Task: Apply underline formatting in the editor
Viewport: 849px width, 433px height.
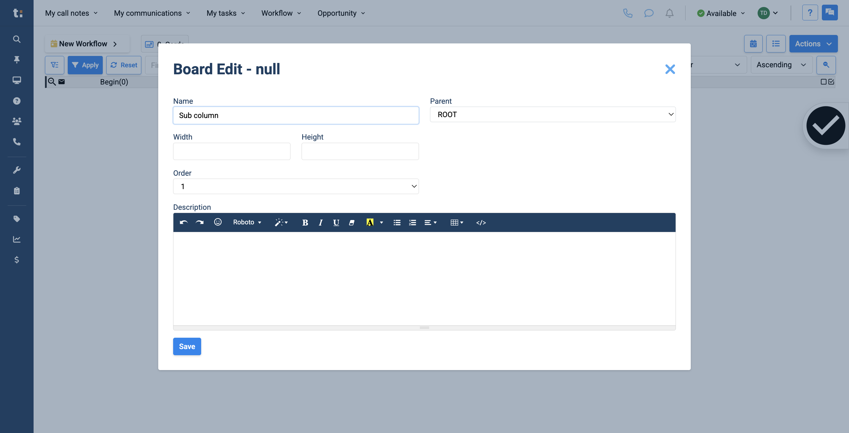Action: 336,222
